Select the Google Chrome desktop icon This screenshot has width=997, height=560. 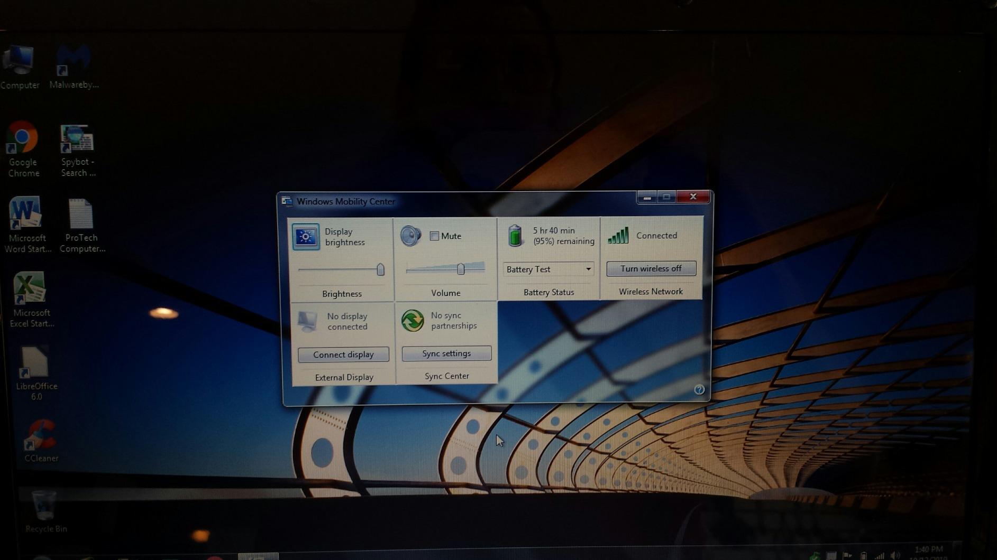click(x=23, y=150)
